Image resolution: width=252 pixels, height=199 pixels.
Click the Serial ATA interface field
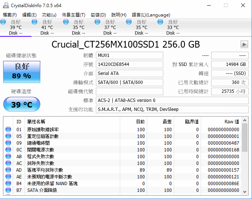click(x=130, y=73)
